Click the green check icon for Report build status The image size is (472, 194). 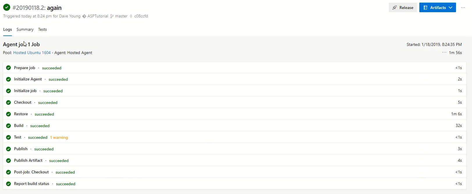[8, 184]
